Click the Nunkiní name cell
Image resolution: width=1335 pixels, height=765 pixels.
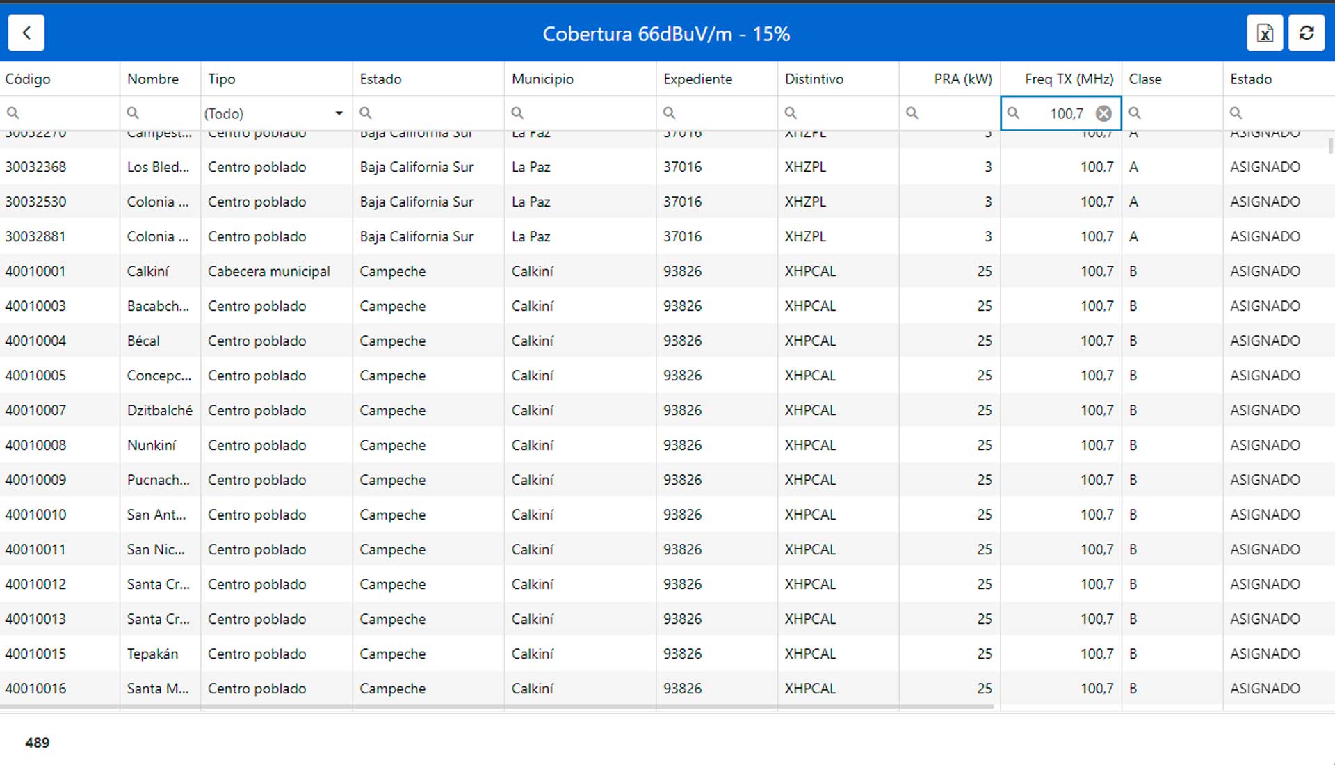pos(160,445)
